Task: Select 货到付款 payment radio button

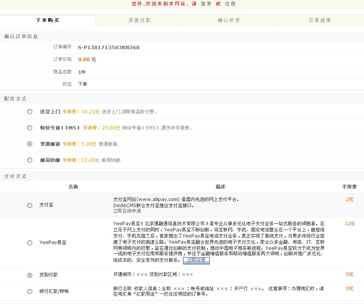Action: (30, 276)
